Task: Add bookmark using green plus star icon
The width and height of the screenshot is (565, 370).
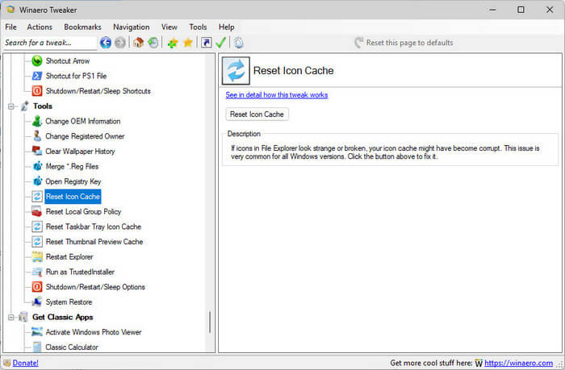Action: pos(173,44)
